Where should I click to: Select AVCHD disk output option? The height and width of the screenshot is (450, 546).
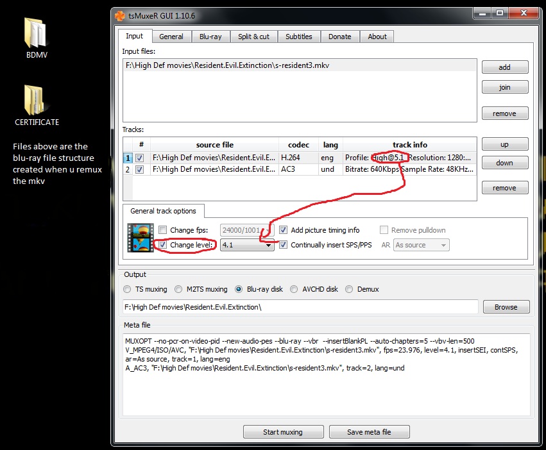pos(294,289)
